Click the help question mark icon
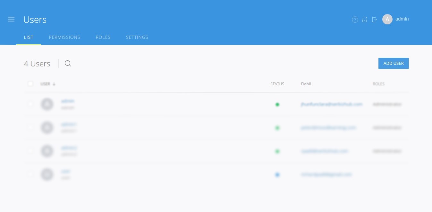This screenshot has height=212, width=432. (x=355, y=20)
